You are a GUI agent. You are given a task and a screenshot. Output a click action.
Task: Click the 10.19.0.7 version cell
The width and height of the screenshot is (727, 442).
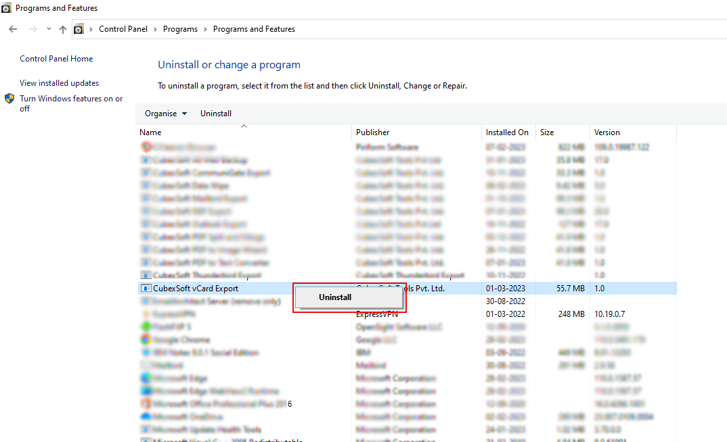(x=610, y=314)
